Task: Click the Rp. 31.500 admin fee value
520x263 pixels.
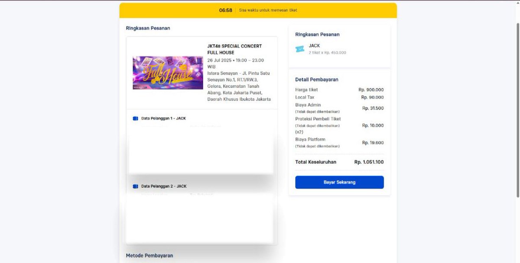Action: coord(373,108)
